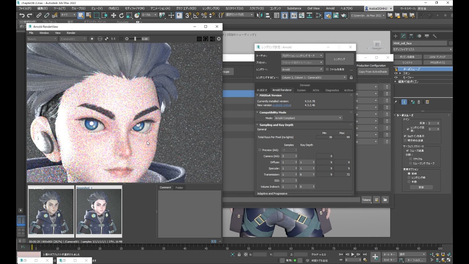Click Remove Modifier trash icon in stack
The height and width of the screenshot is (264, 469).
click(x=419, y=102)
